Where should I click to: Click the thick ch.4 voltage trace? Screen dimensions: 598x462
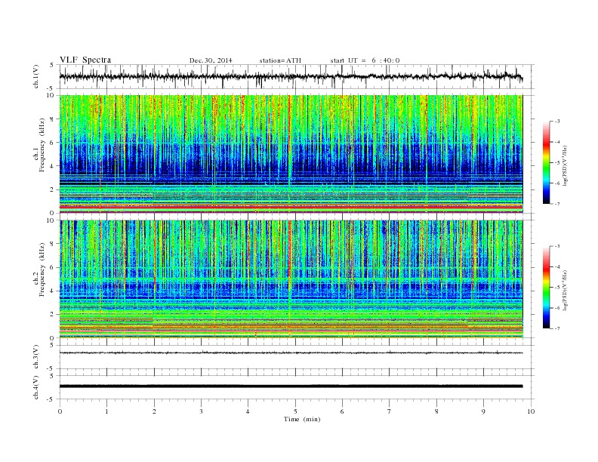291,387
